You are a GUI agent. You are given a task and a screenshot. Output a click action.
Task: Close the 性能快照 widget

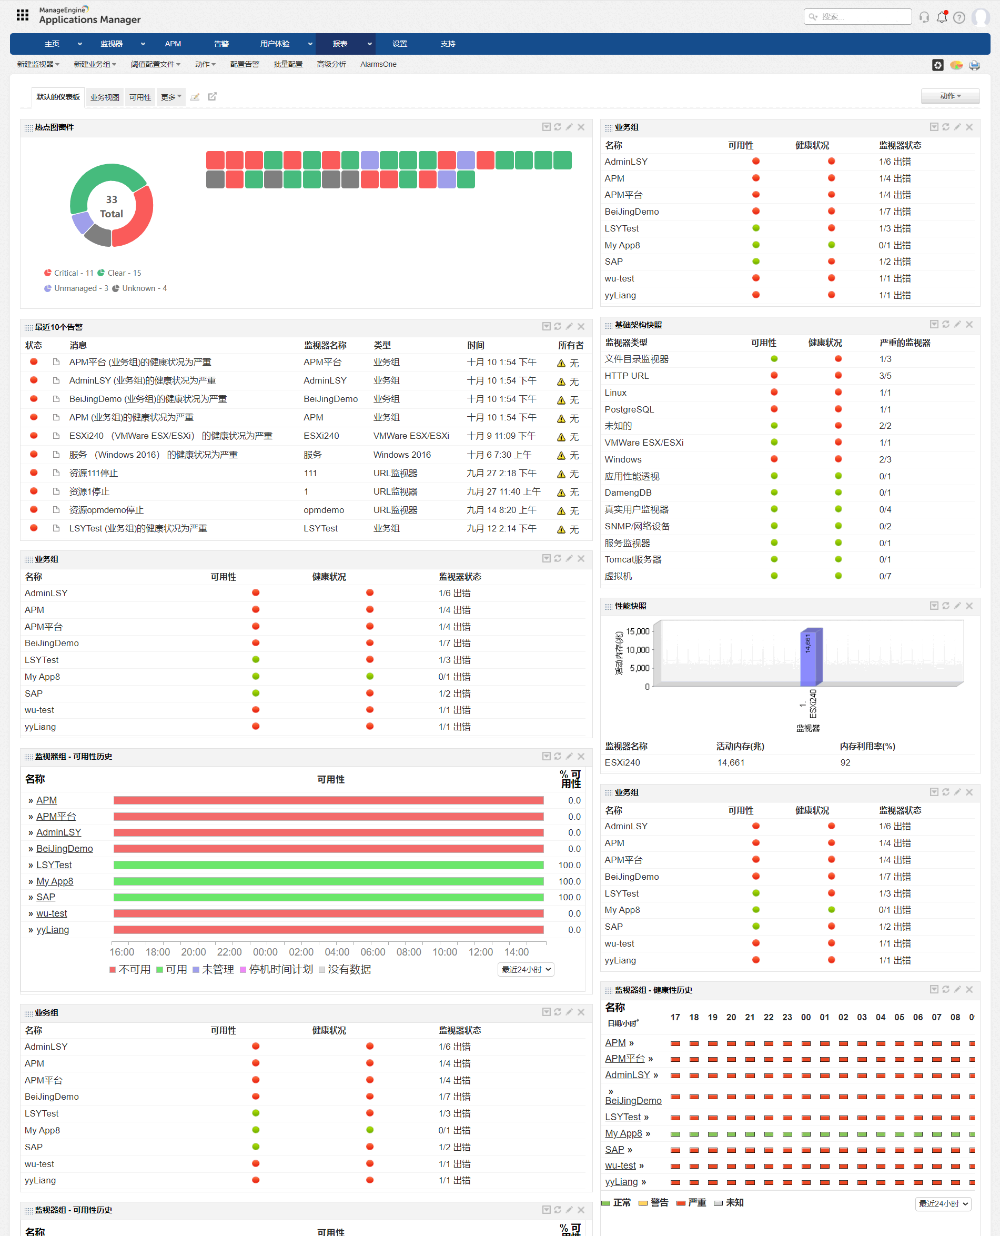pos(969,606)
